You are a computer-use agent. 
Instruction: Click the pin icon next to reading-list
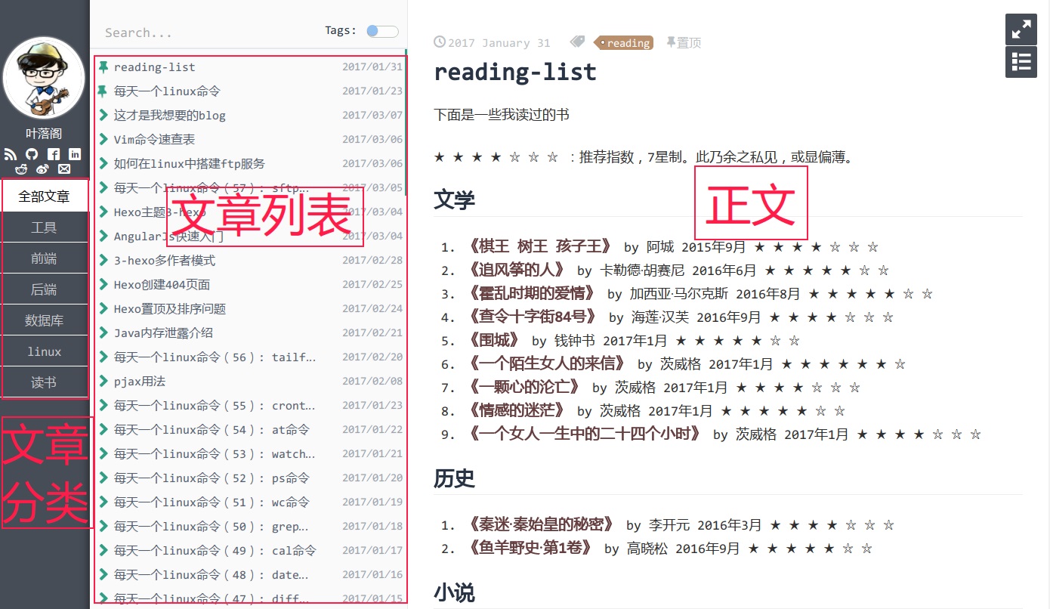pyautogui.click(x=103, y=66)
